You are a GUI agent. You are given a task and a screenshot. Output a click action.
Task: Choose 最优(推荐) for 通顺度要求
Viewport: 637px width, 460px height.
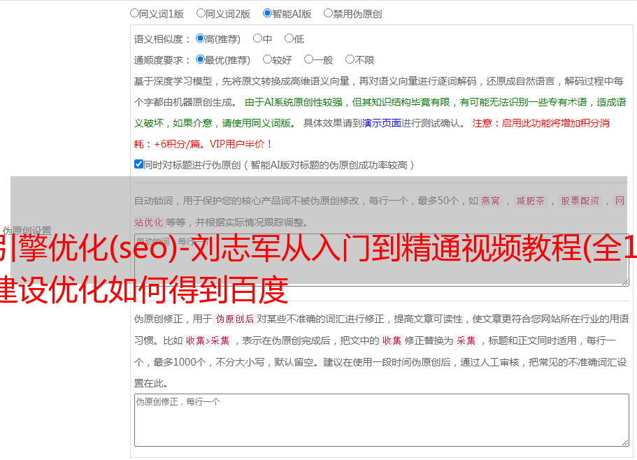pos(200,59)
